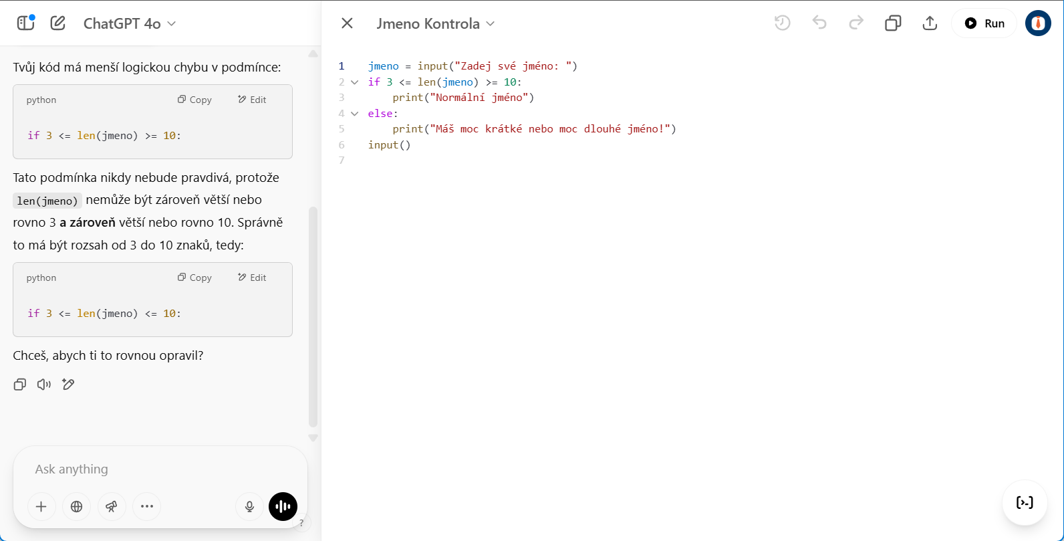Share the canvas via upload icon
The width and height of the screenshot is (1064, 541).
pyautogui.click(x=930, y=23)
